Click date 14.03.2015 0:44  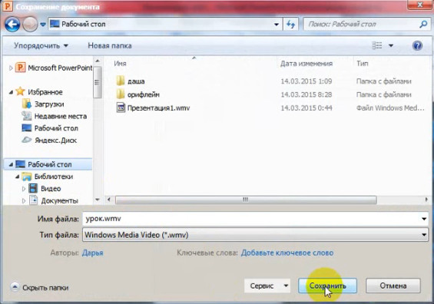click(x=306, y=108)
